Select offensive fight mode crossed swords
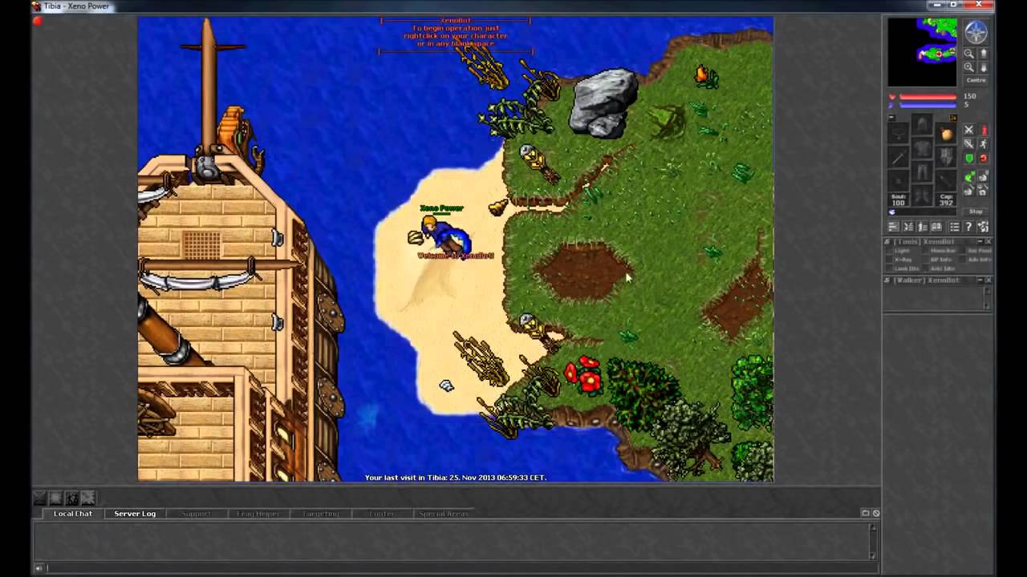1027x577 pixels. [968, 130]
